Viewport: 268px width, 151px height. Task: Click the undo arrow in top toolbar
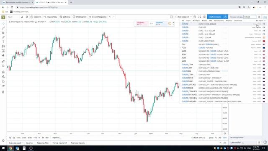pyautogui.click(x=110, y=17)
